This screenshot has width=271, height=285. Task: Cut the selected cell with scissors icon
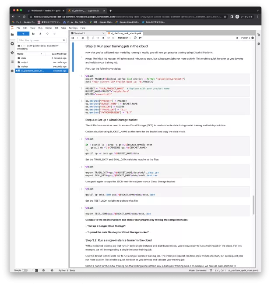click(83, 38)
